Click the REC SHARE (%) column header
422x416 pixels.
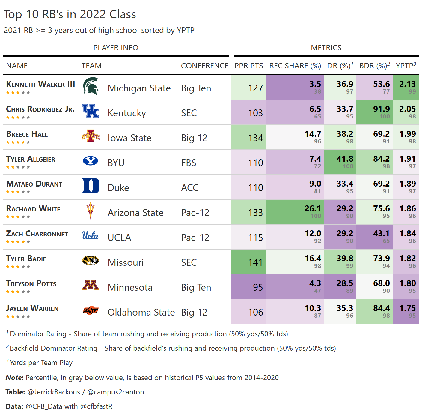point(295,66)
